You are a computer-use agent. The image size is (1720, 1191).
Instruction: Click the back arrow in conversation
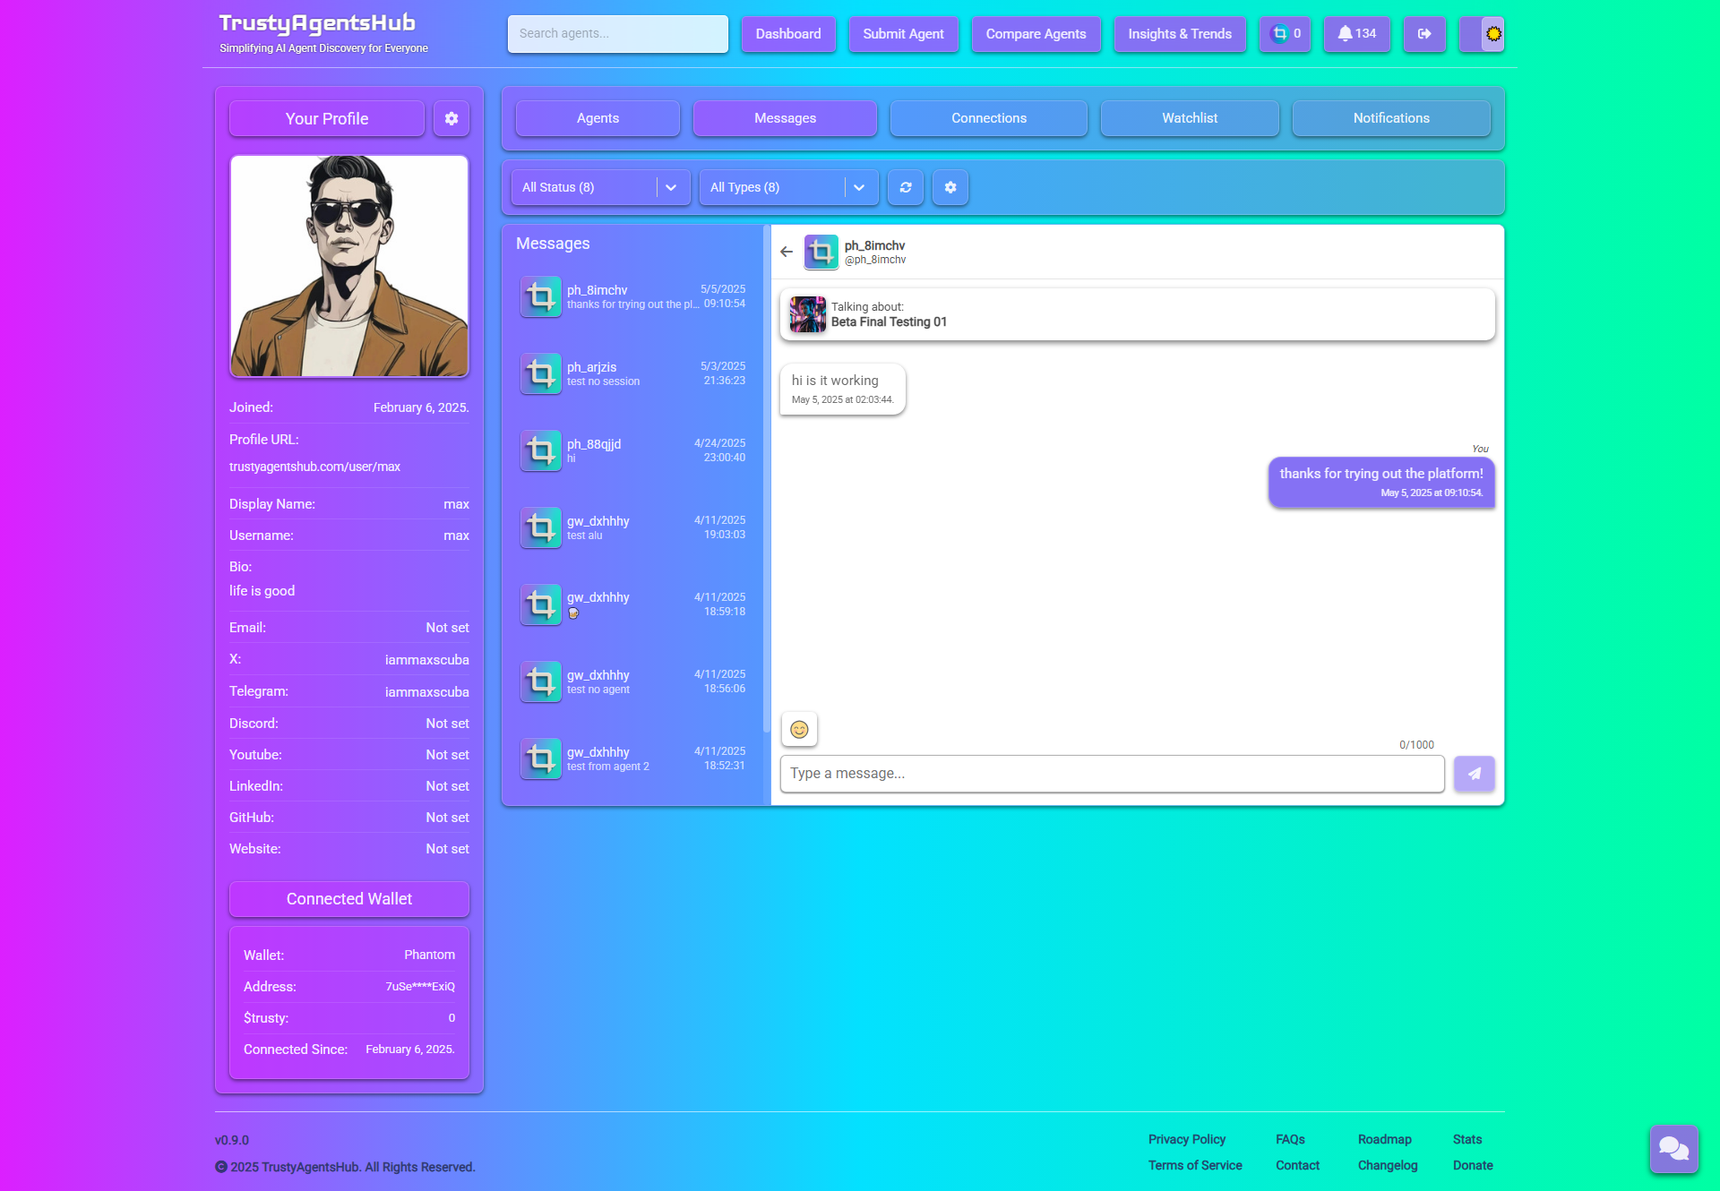point(787,252)
